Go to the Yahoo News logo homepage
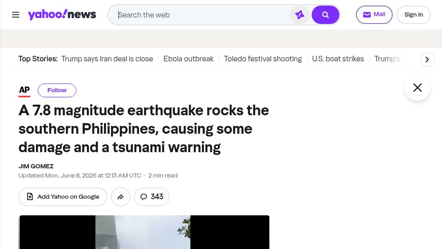The height and width of the screenshot is (249, 442). [62, 14]
